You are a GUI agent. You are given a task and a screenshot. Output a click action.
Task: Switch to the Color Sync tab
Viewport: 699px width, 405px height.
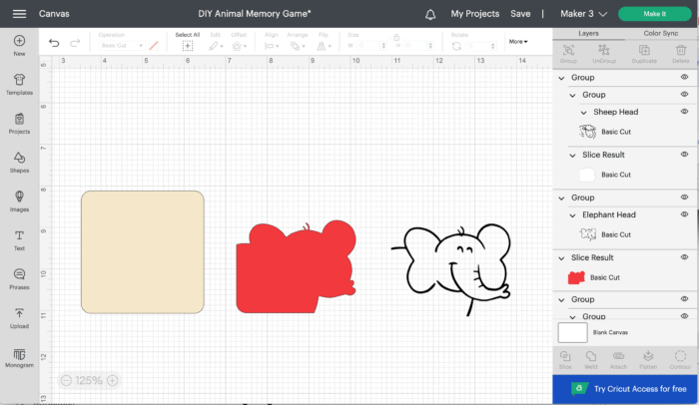coord(661,34)
